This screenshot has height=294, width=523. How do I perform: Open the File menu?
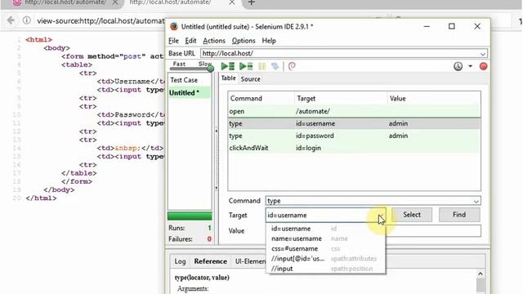point(173,41)
